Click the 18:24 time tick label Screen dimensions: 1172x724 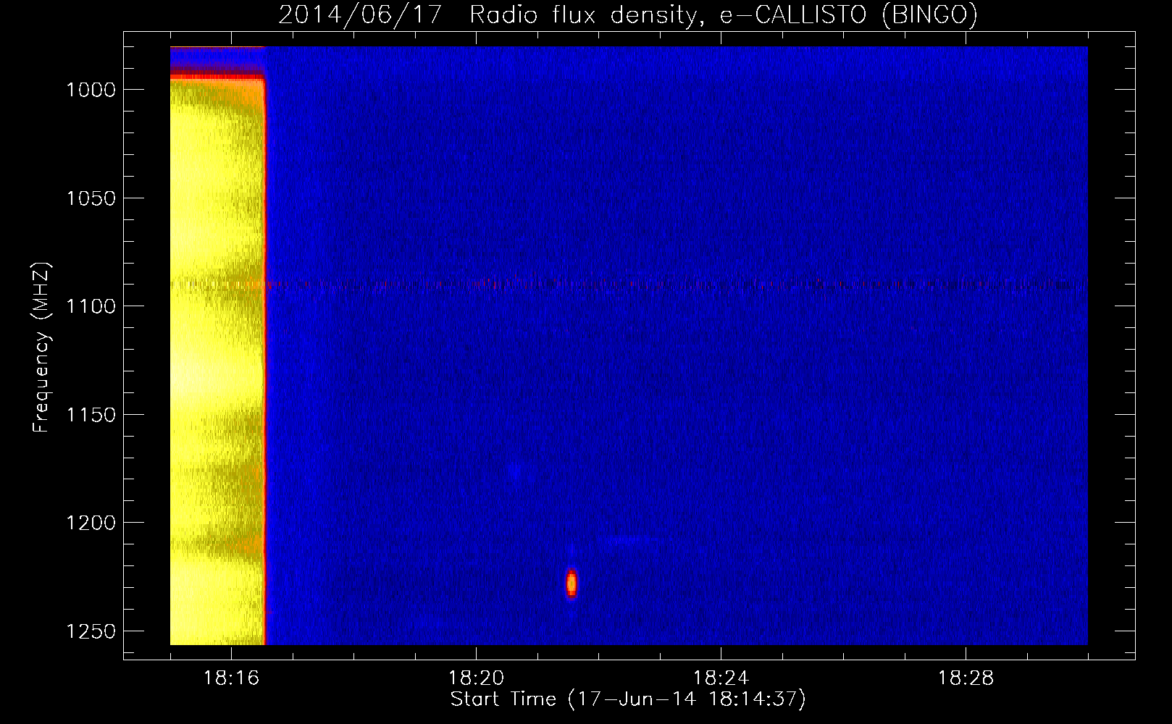coord(721,678)
